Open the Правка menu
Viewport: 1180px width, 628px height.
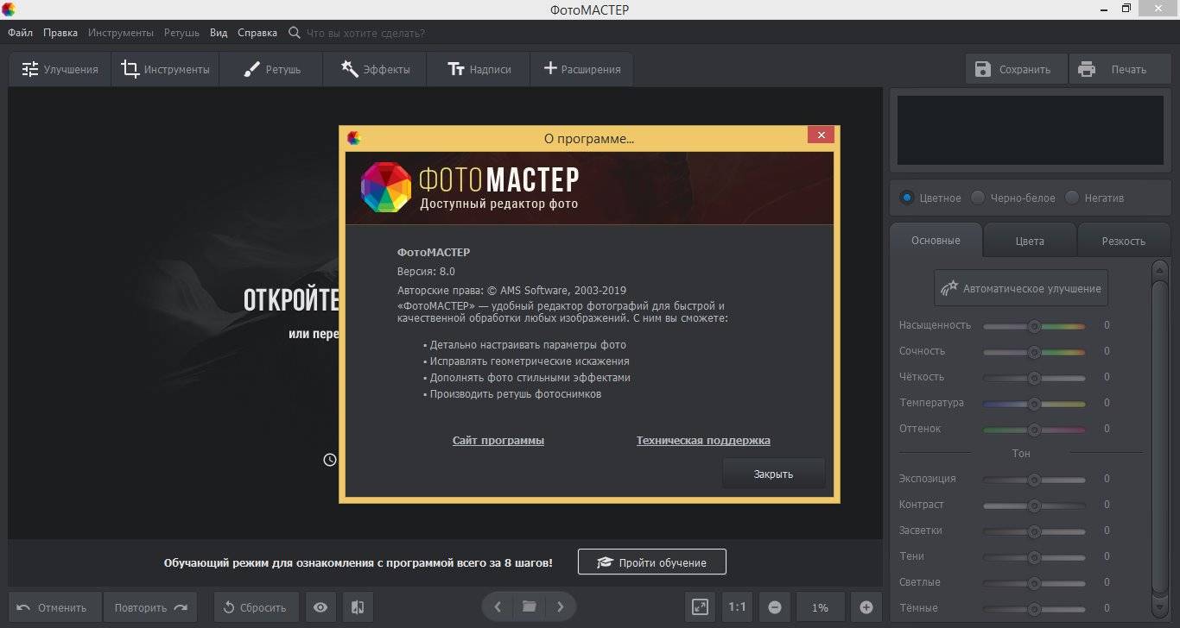point(60,33)
